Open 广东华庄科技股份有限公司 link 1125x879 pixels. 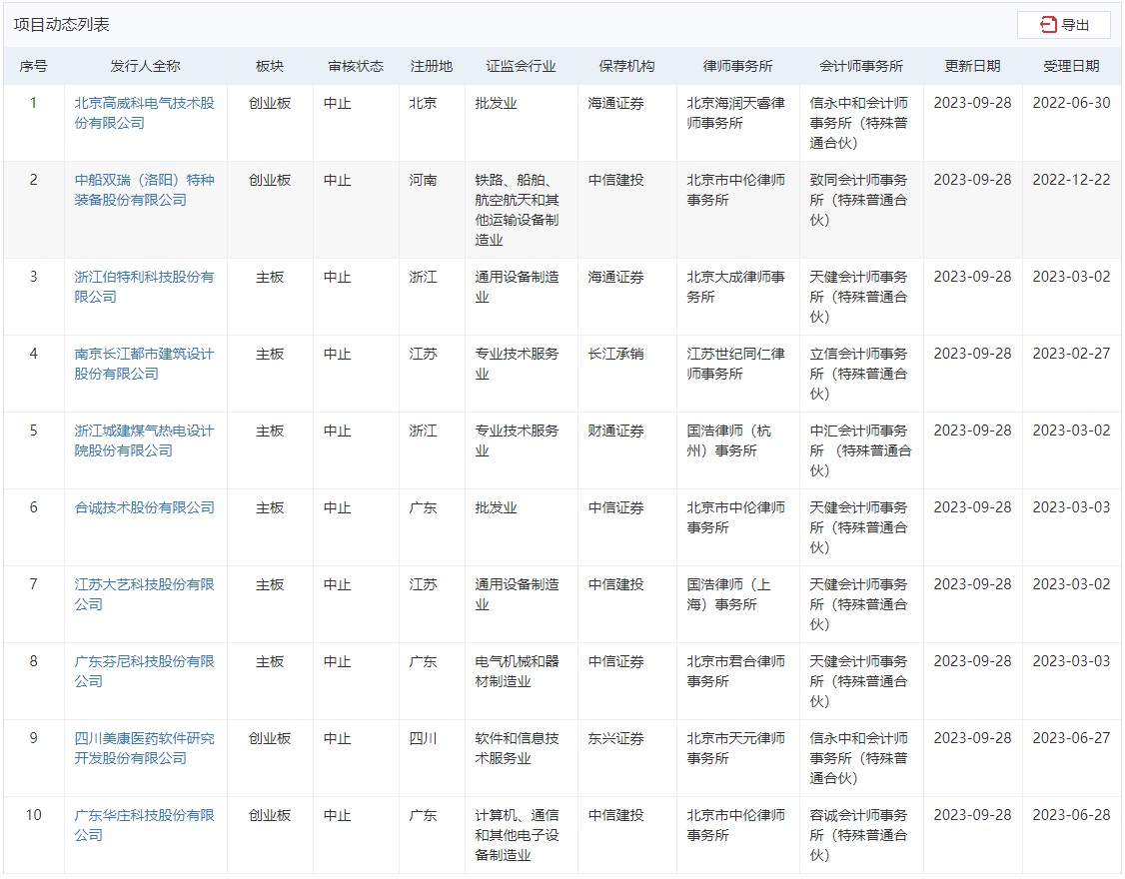[144, 825]
